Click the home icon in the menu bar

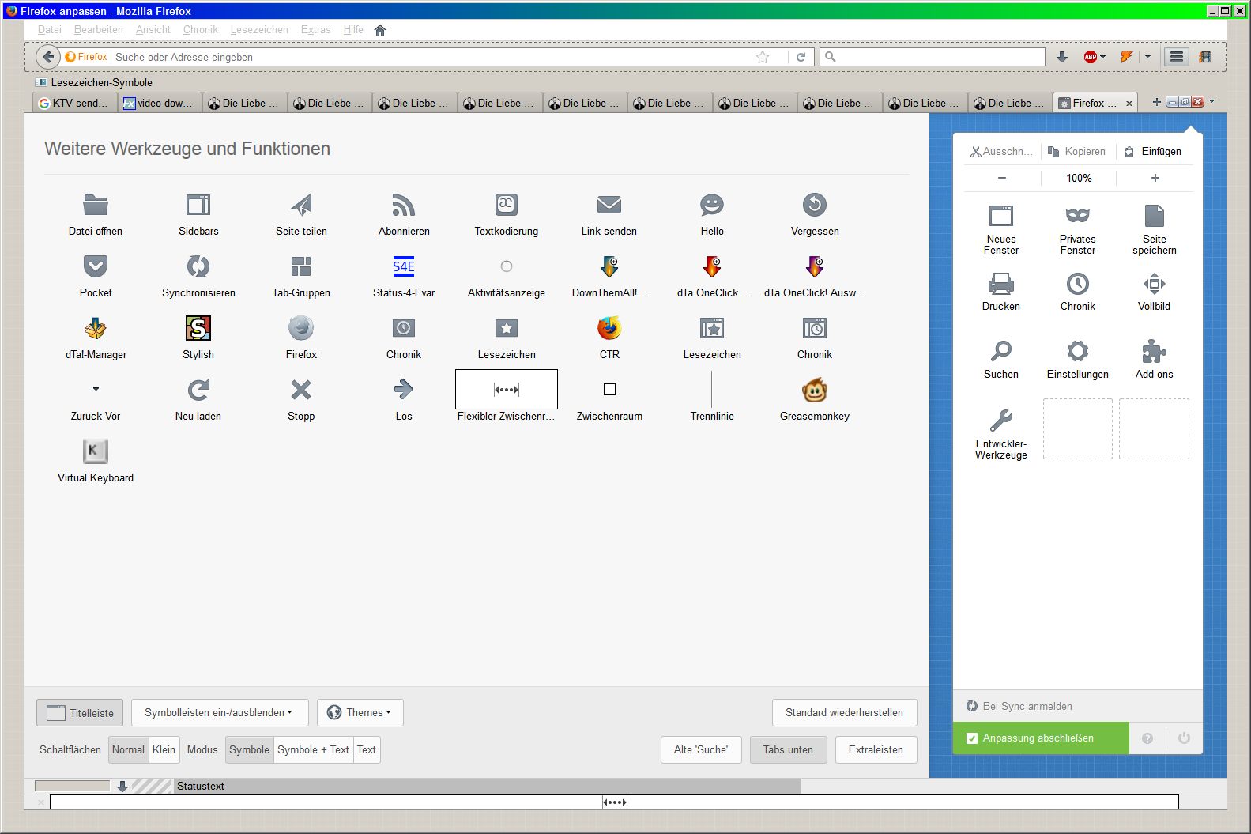(380, 30)
